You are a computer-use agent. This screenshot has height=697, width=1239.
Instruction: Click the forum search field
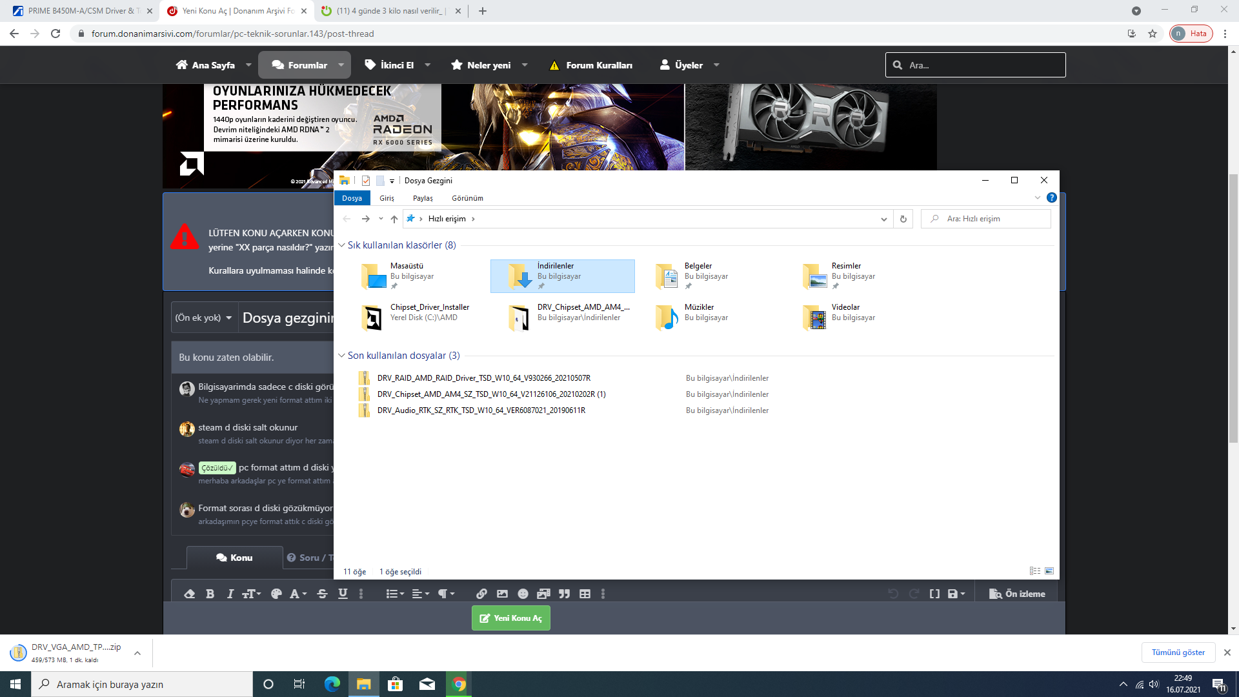click(976, 65)
